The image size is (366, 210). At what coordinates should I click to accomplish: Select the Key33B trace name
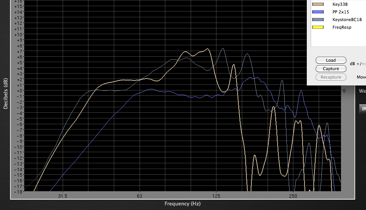[x=340, y=4]
